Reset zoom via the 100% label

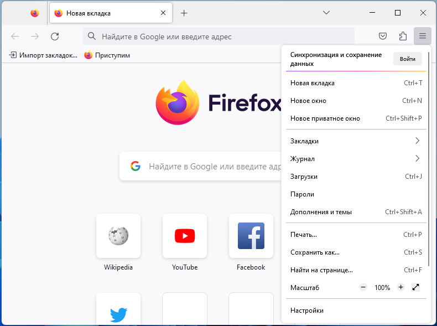382,287
